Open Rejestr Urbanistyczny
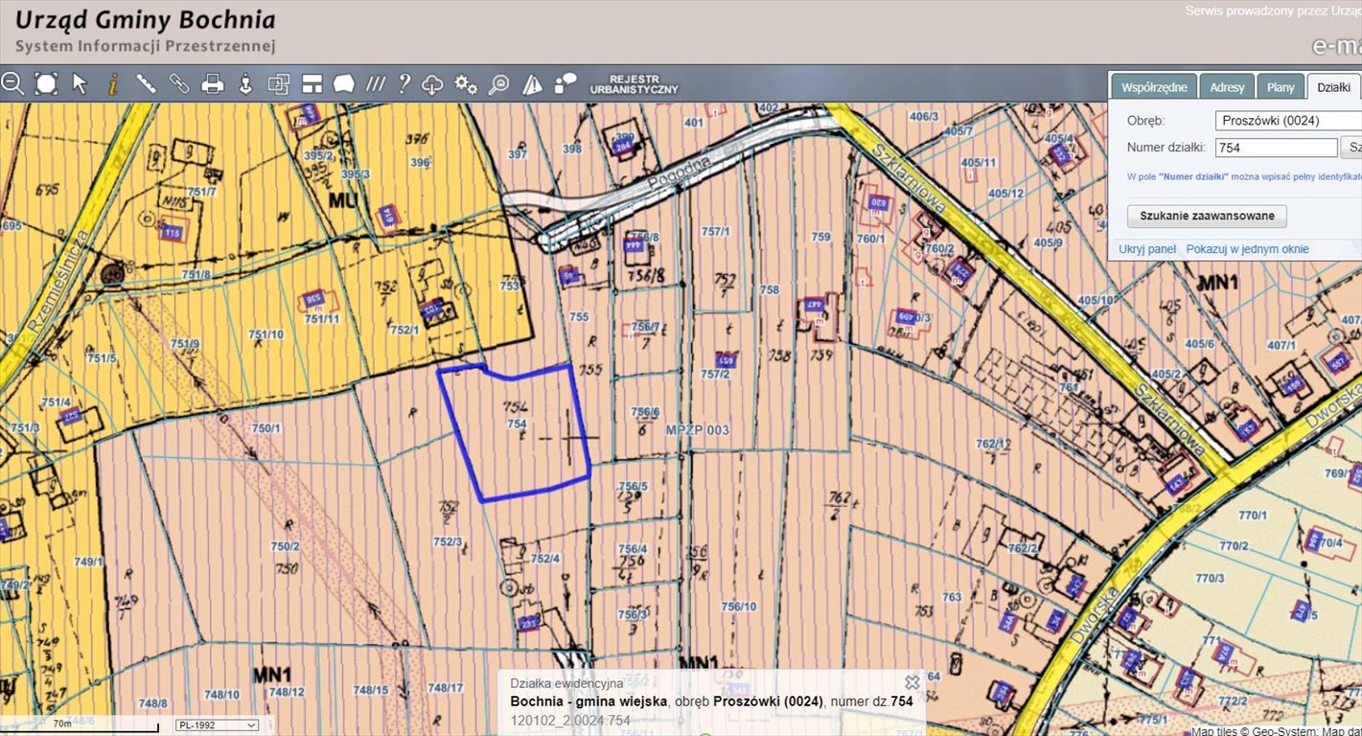This screenshot has width=1362, height=736. coord(634,84)
